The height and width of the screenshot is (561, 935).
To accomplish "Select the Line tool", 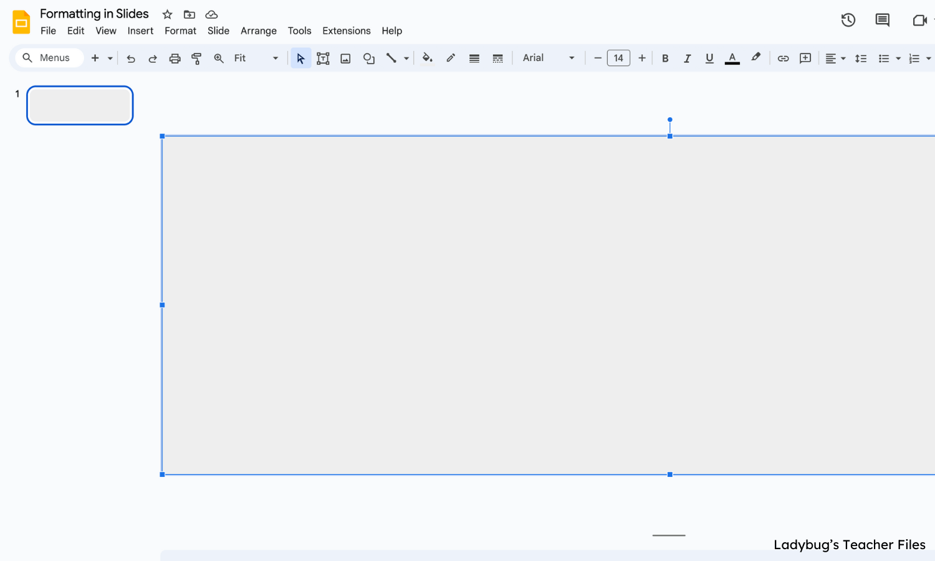I will 391,57.
